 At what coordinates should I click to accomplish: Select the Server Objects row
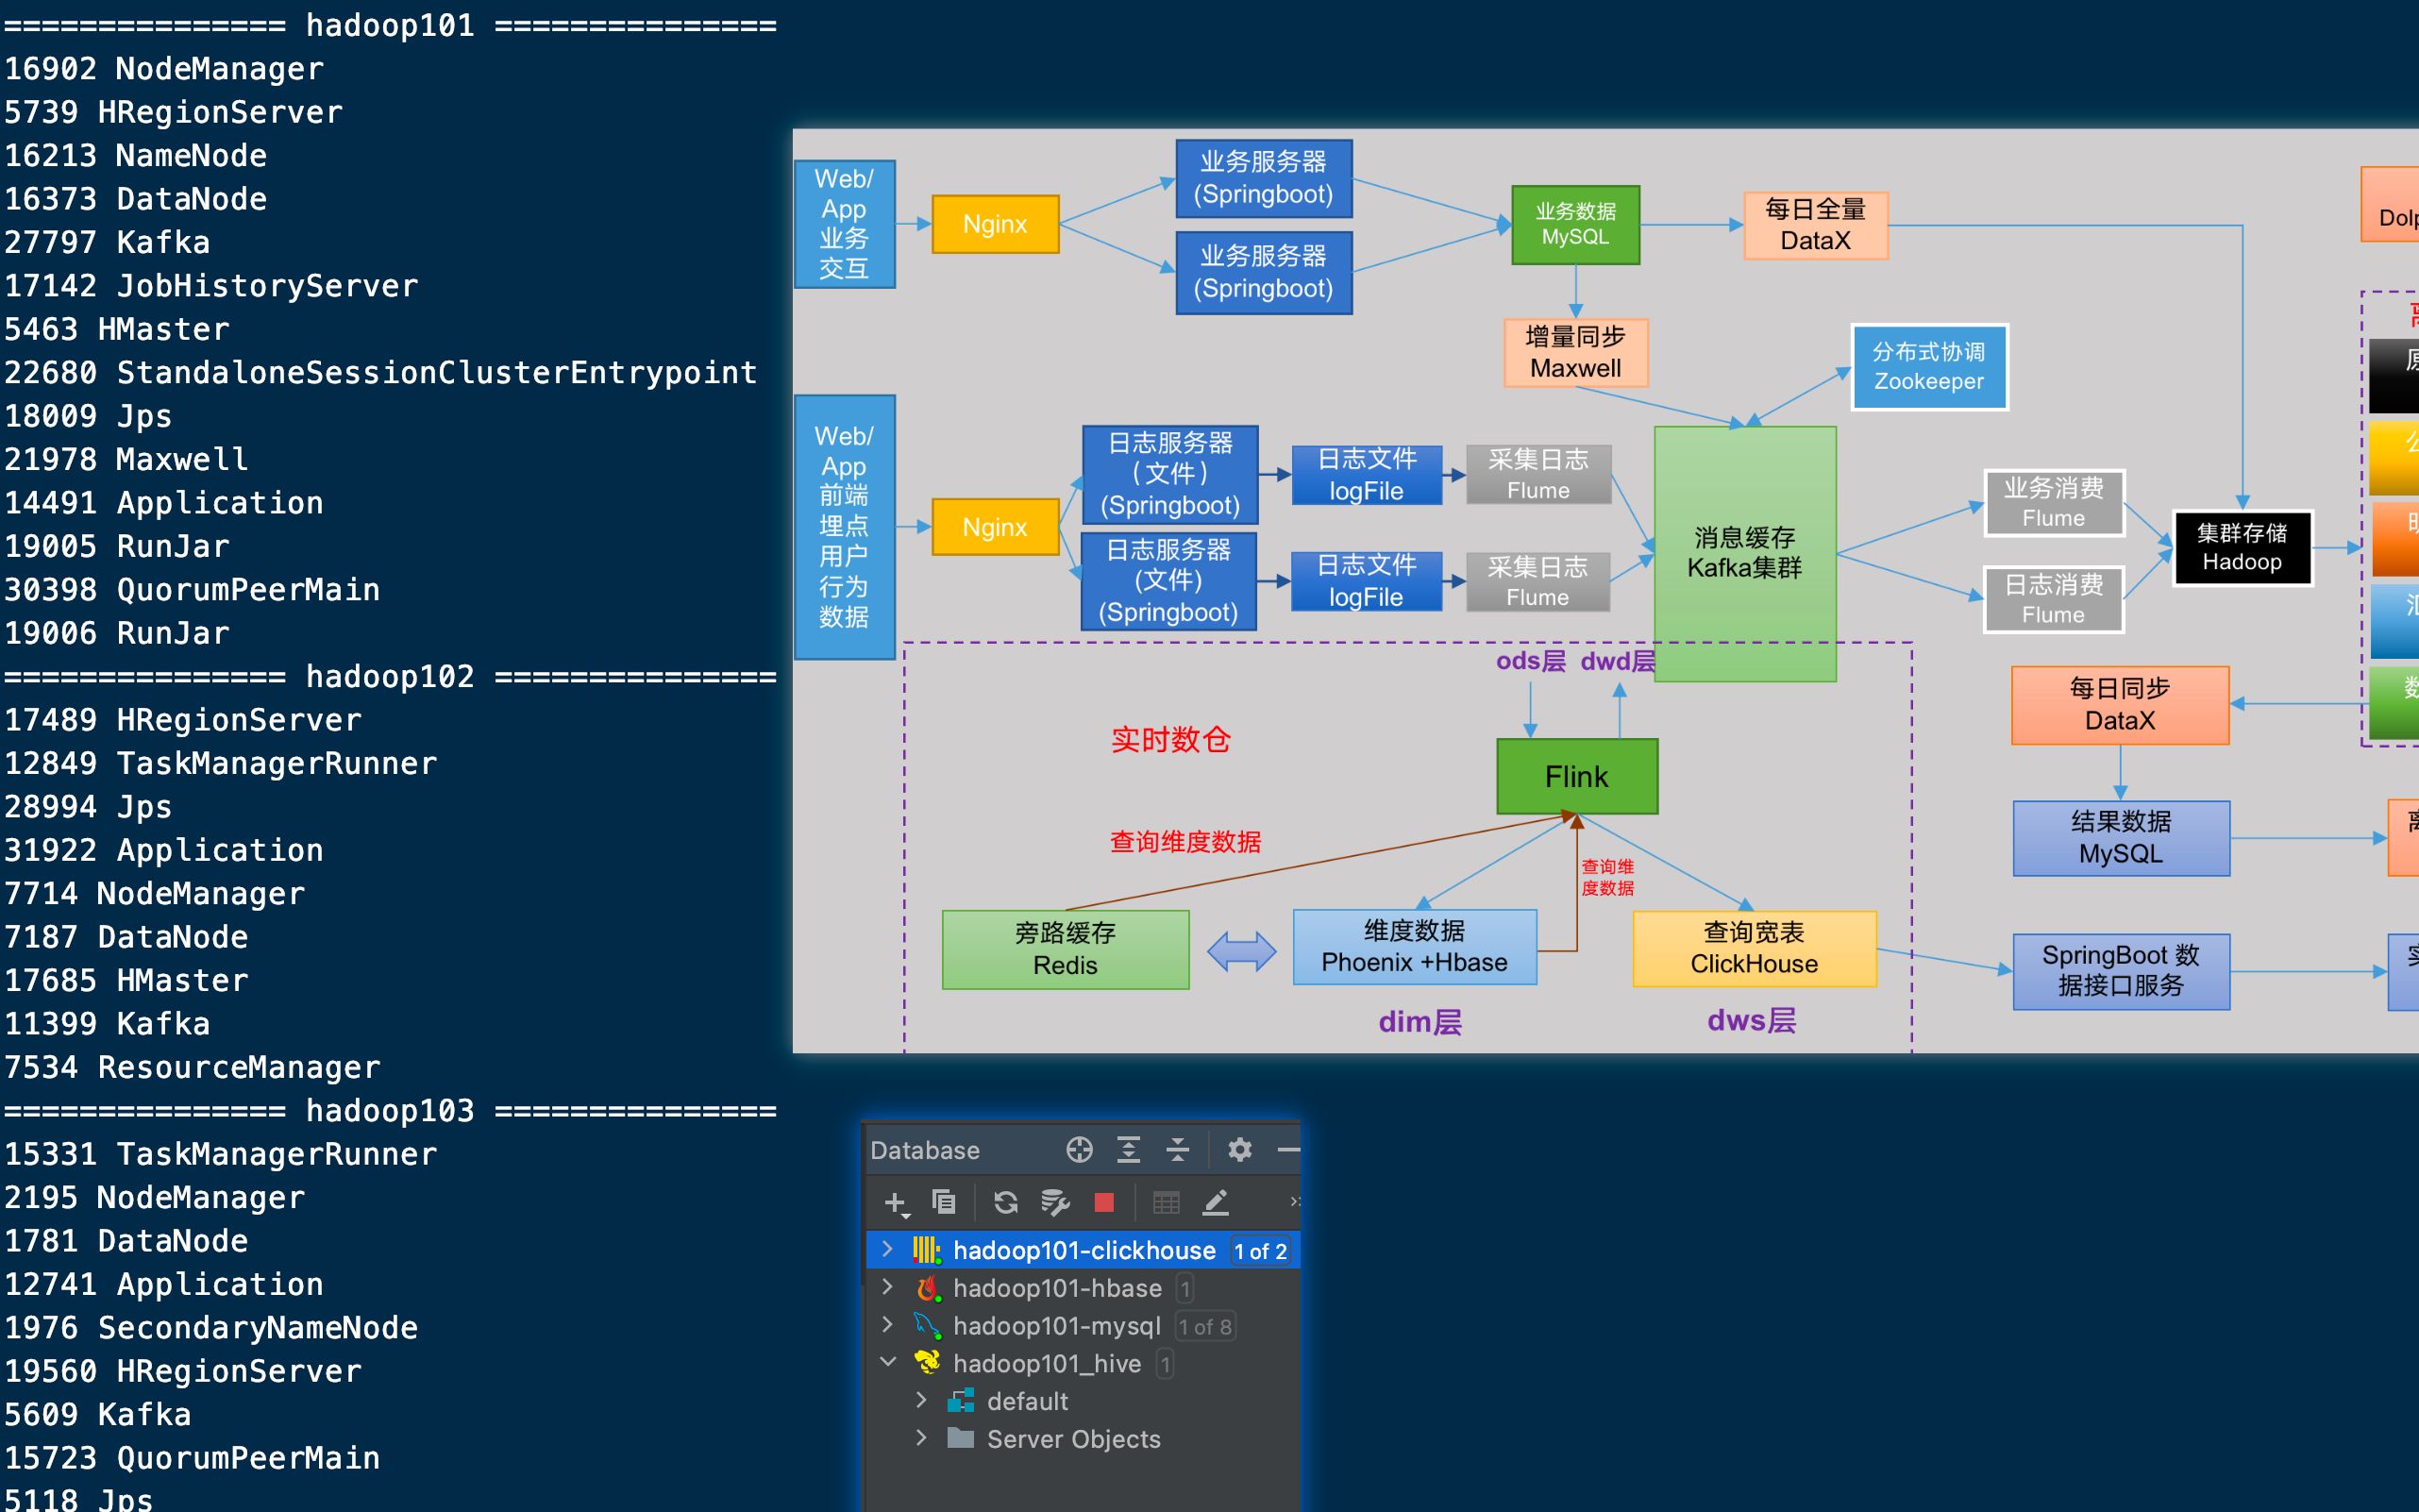click(1084, 1439)
